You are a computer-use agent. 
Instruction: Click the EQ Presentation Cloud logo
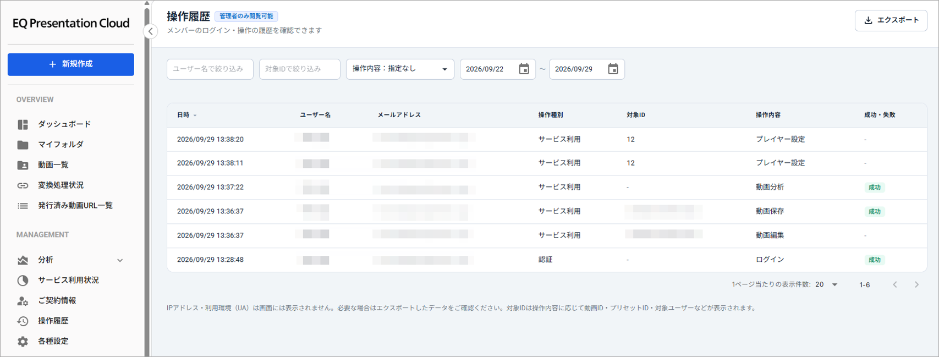coord(71,23)
